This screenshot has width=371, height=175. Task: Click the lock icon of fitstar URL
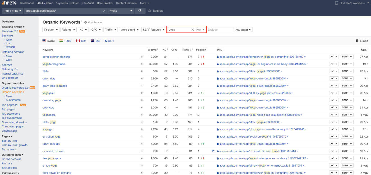pyautogui.click(x=218, y=71)
